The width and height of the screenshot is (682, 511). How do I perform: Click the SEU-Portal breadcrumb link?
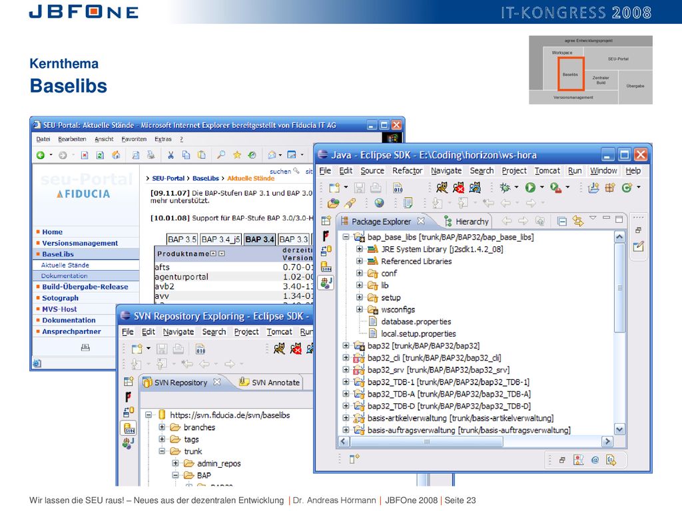click(x=169, y=178)
